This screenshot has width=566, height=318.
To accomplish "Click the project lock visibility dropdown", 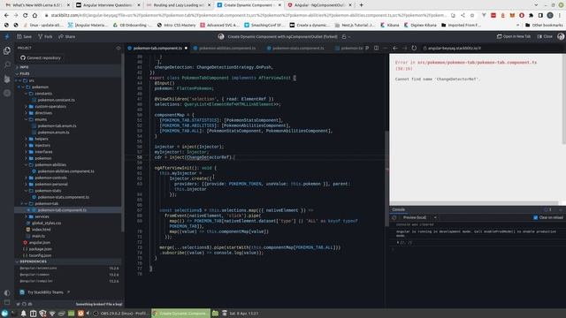I will tap(346, 37).
